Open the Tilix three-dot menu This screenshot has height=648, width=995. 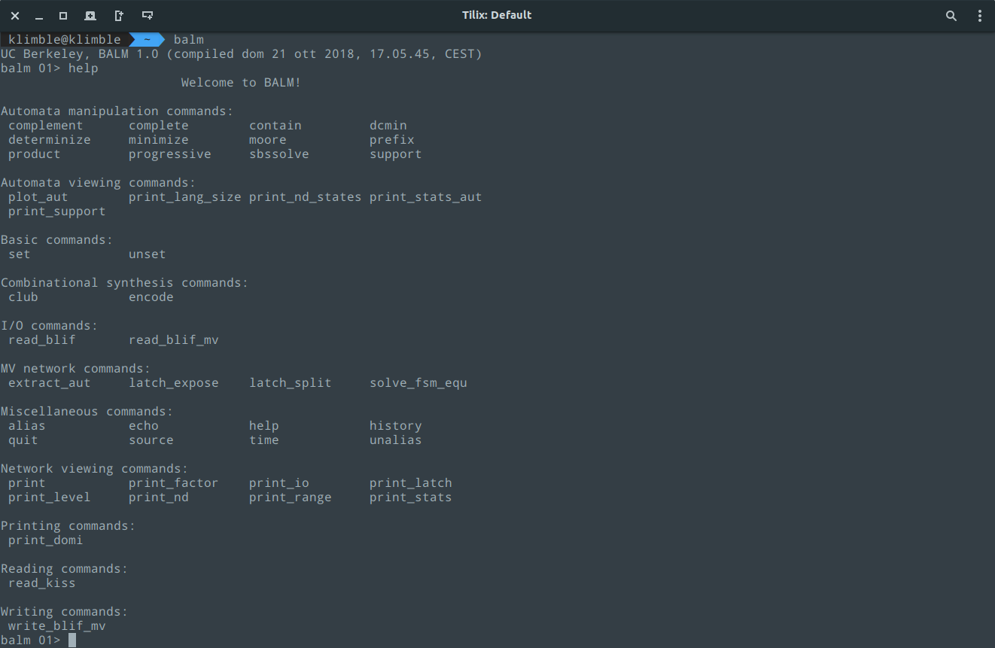pyautogui.click(x=980, y=16)
